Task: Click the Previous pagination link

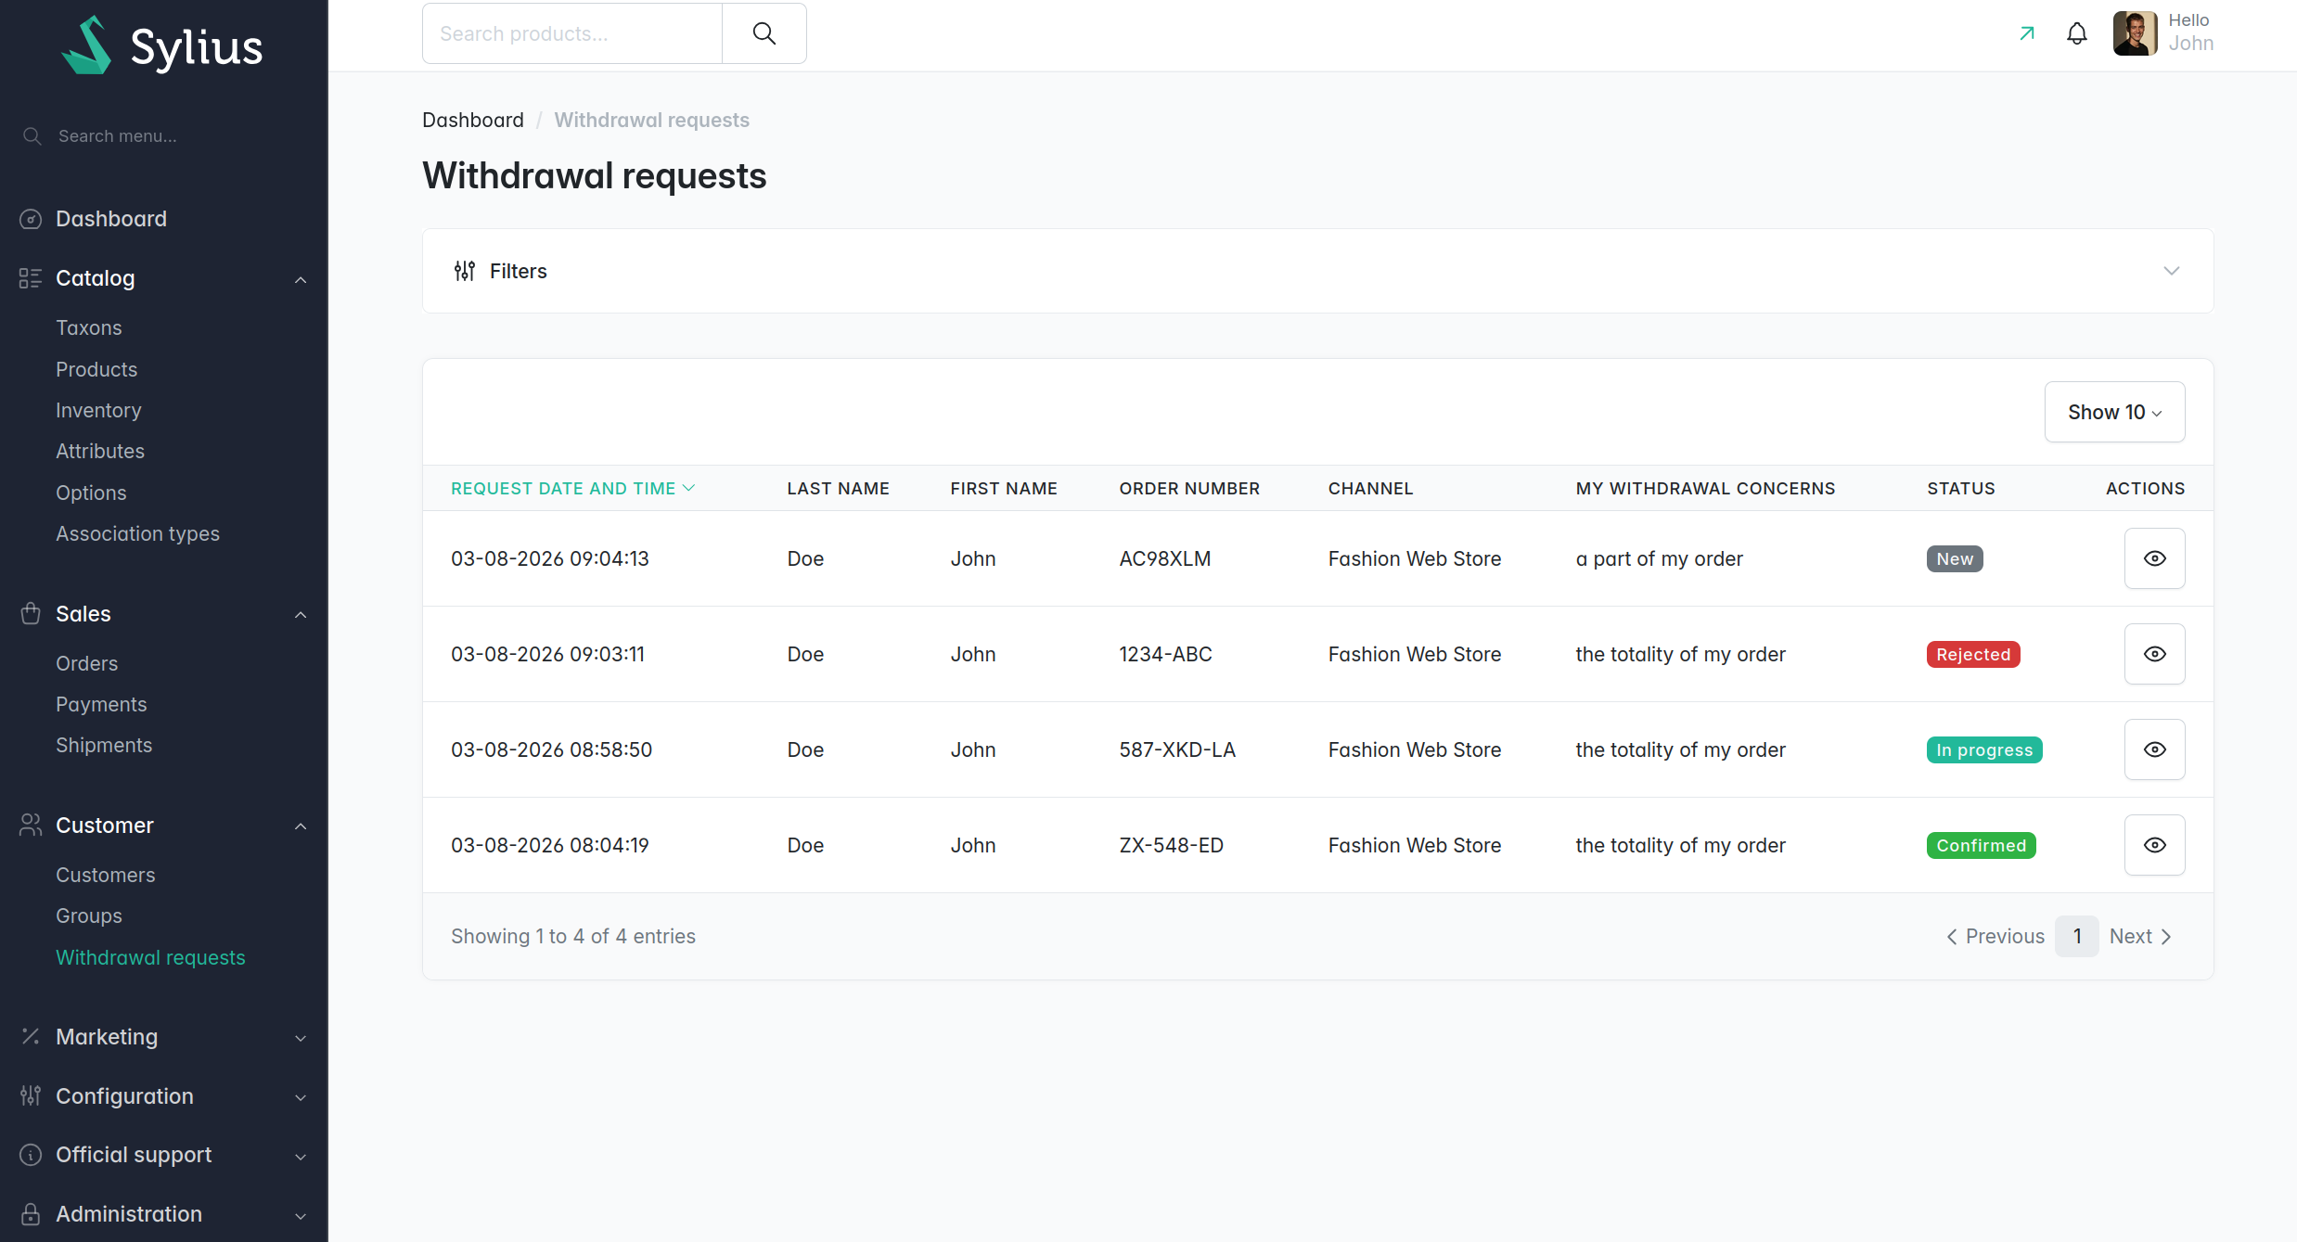Action: 1995,936
